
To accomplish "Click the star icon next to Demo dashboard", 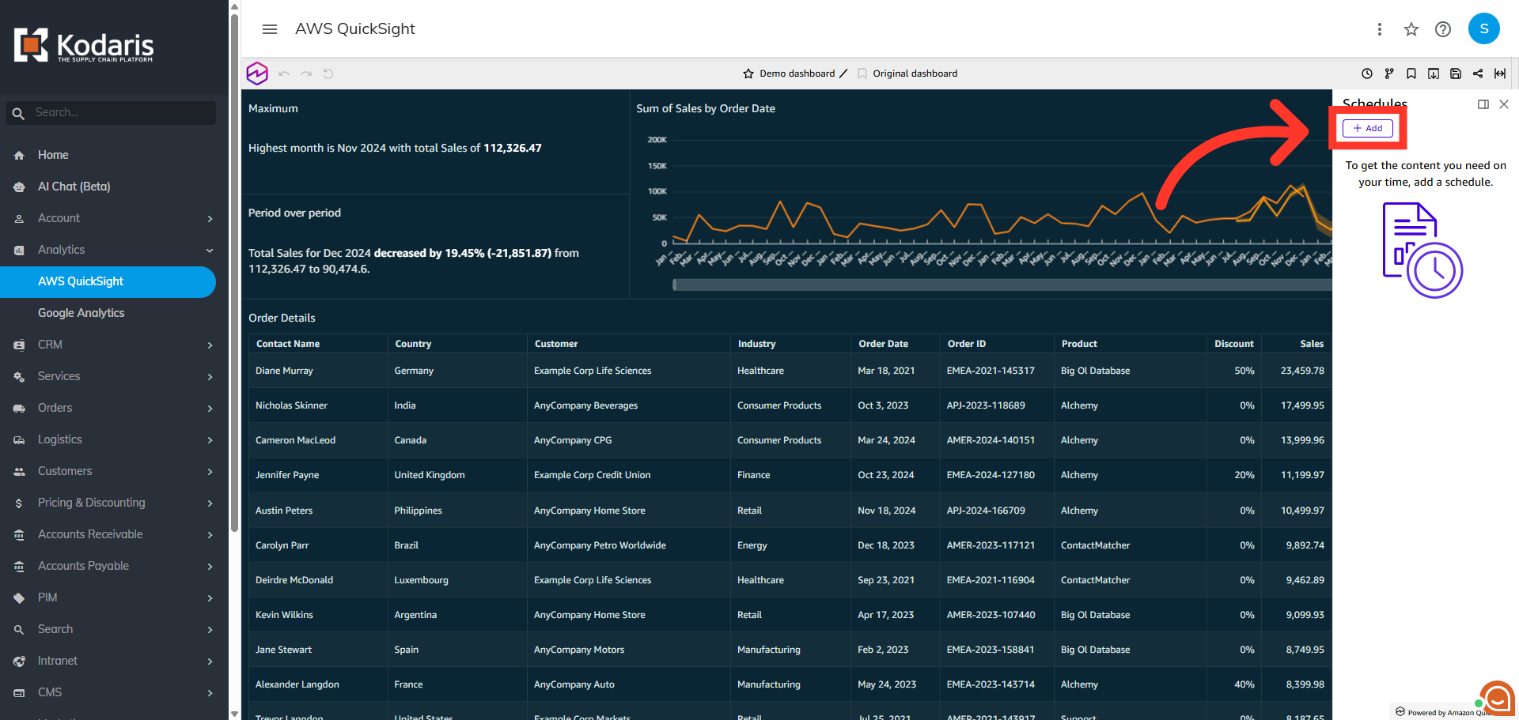I will pyautogui.click(x=748, y=74).
